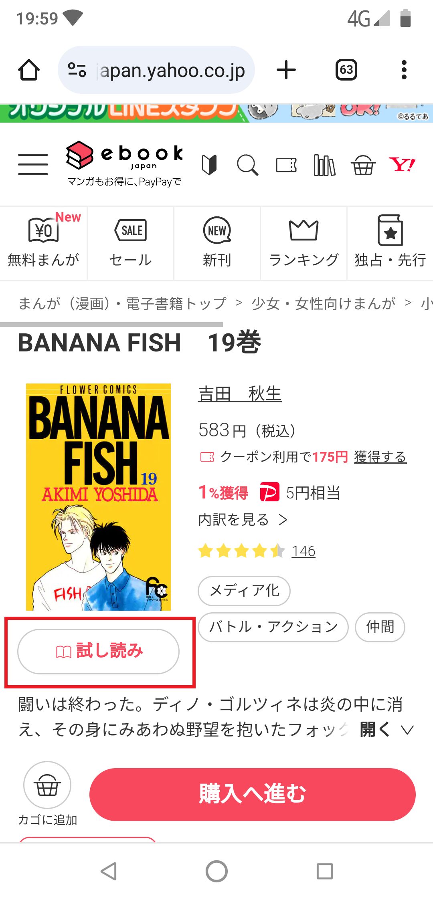Tap the browser home icon
This screenshot has width=433, height=900.
tap(29, 70)
